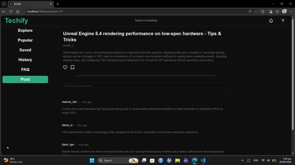Open the HP app on the taskbar
Viewport: 295px width, 165px height.
pos(169,161)
